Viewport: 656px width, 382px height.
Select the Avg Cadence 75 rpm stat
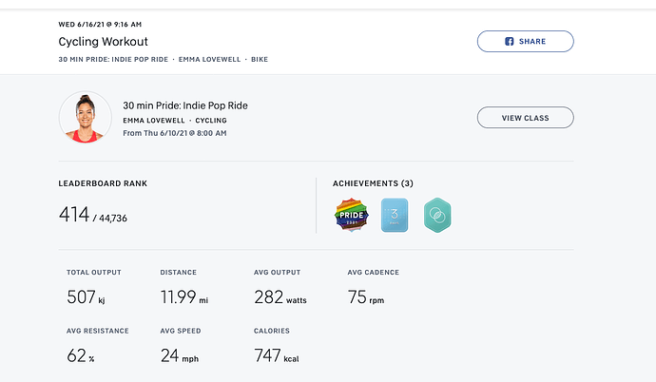(x=366, y=297)
